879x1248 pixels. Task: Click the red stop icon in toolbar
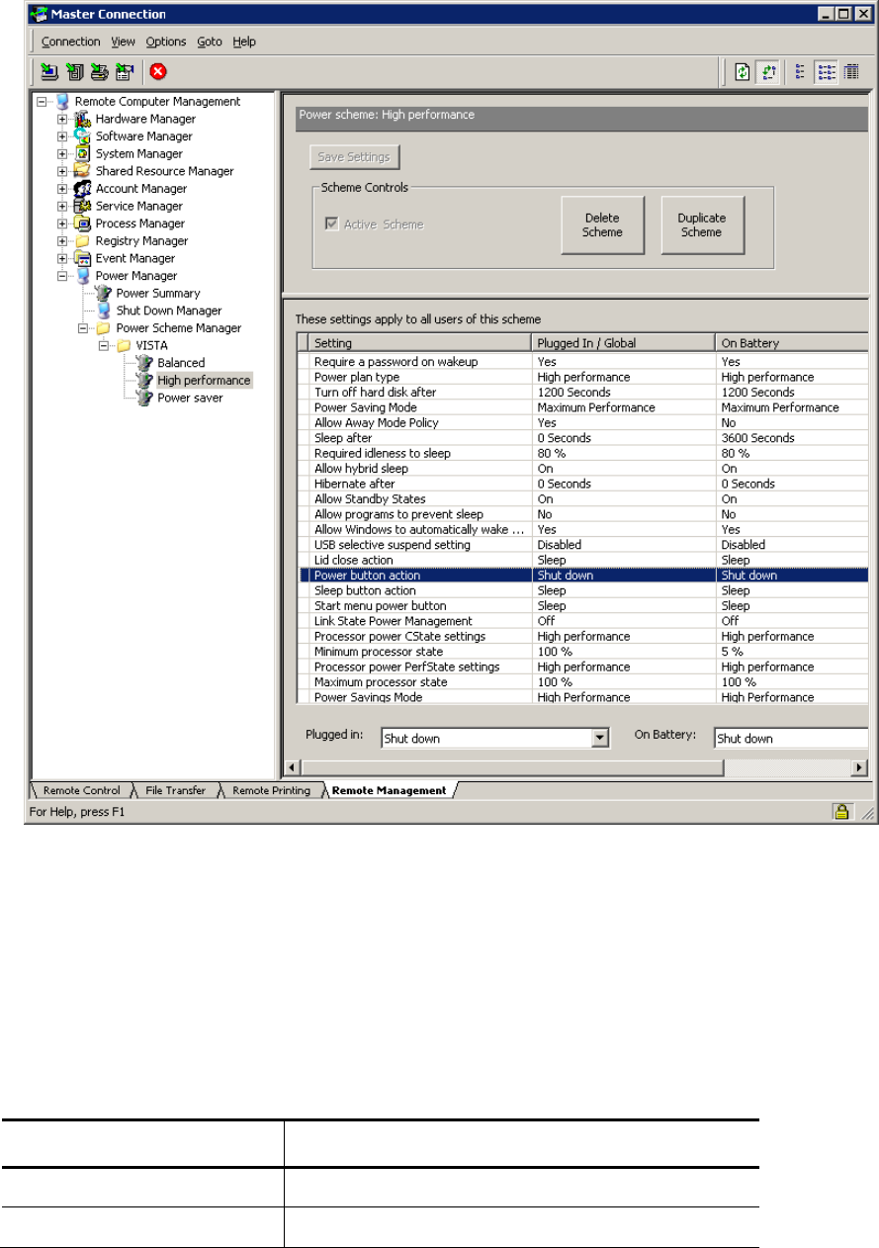pos(158,71)
